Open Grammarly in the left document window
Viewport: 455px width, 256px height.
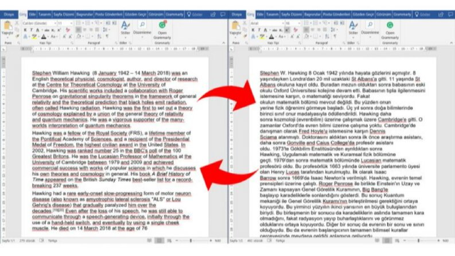[x=162, y=30]
